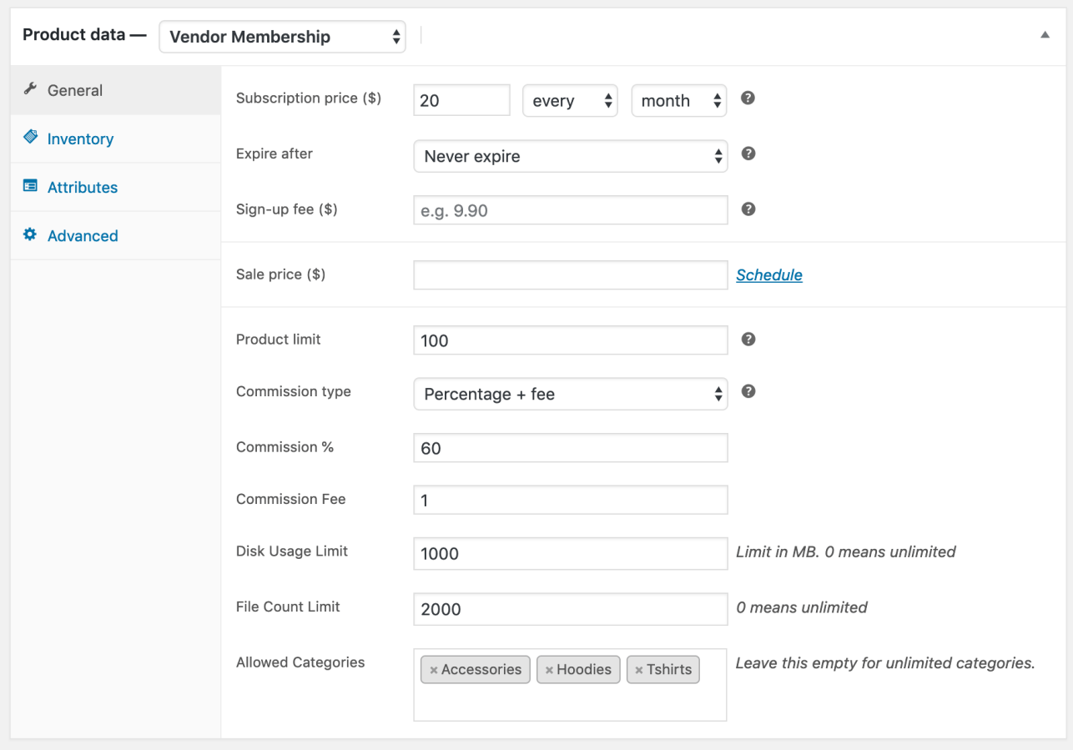Open the Attributes tab
The height and width of the screenshot is (750, 1073).
tap(82, 188)
